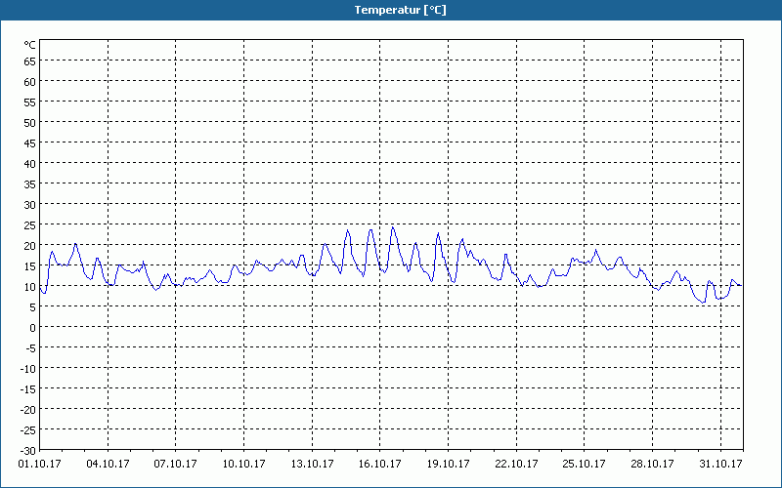Screen dimensions: 782x488
Task: Select the 04.10.17 date label
Action: [x=109, y=464]
